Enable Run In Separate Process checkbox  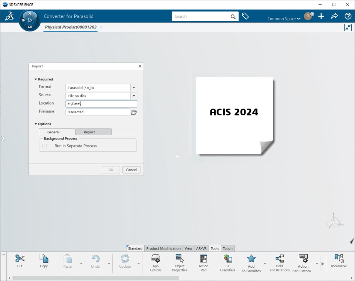coord(45,146)
